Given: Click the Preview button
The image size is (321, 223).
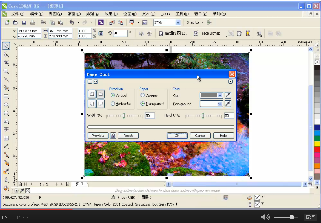Looking at the screenshot, I should click(98, 136).
